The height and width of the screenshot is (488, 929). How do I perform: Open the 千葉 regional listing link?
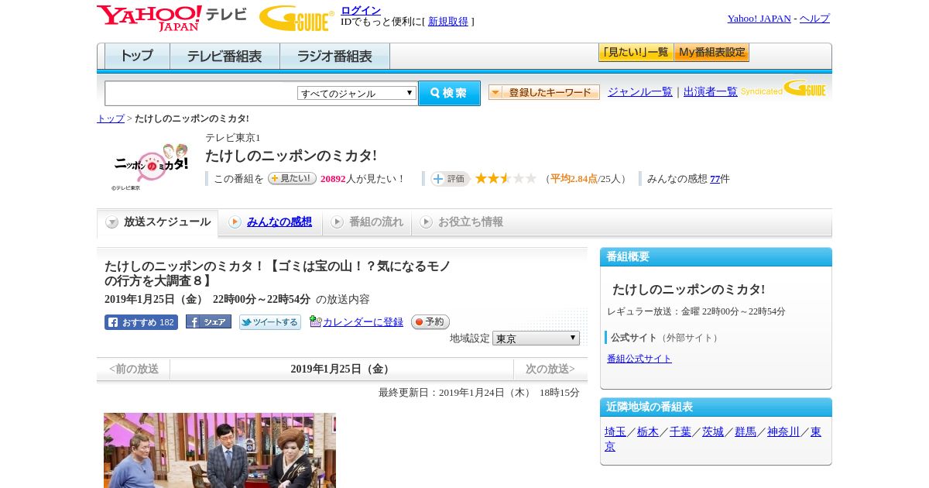680,432
